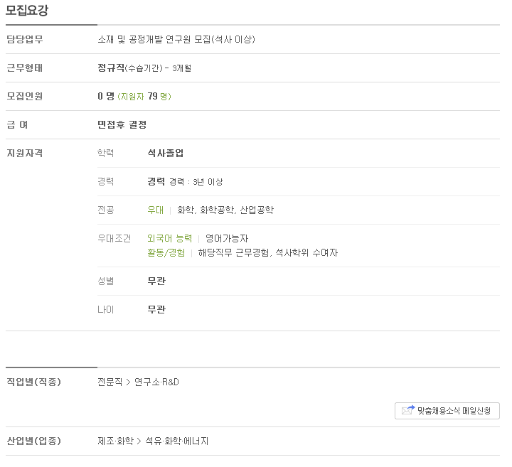The height and width of the screenshot is (467, 512).
Task: Click the 면접후 결정 salary value
Action: [122, 124]
